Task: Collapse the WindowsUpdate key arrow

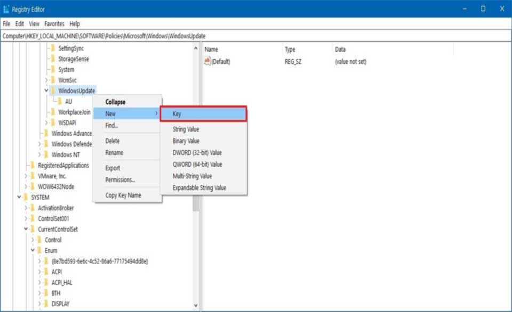Action: (46, 91)
